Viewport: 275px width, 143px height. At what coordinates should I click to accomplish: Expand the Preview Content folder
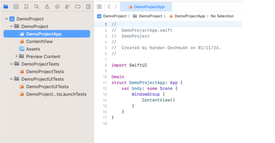tap(16, 56)
